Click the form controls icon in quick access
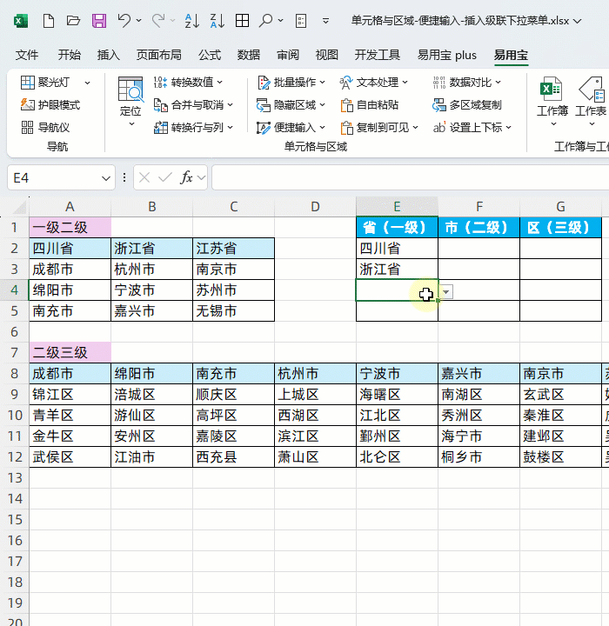Image resolution: width=609 pixels, height=626 pixels. [301, 21]
